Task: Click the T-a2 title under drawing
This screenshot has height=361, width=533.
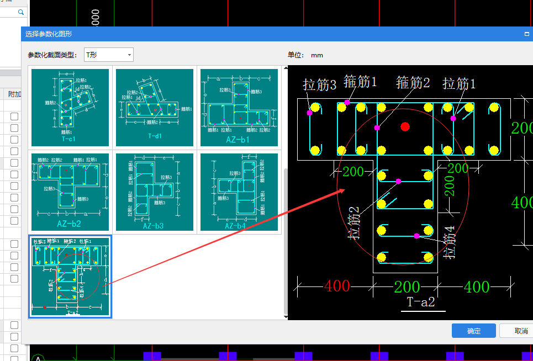Action: click(421, 302)
